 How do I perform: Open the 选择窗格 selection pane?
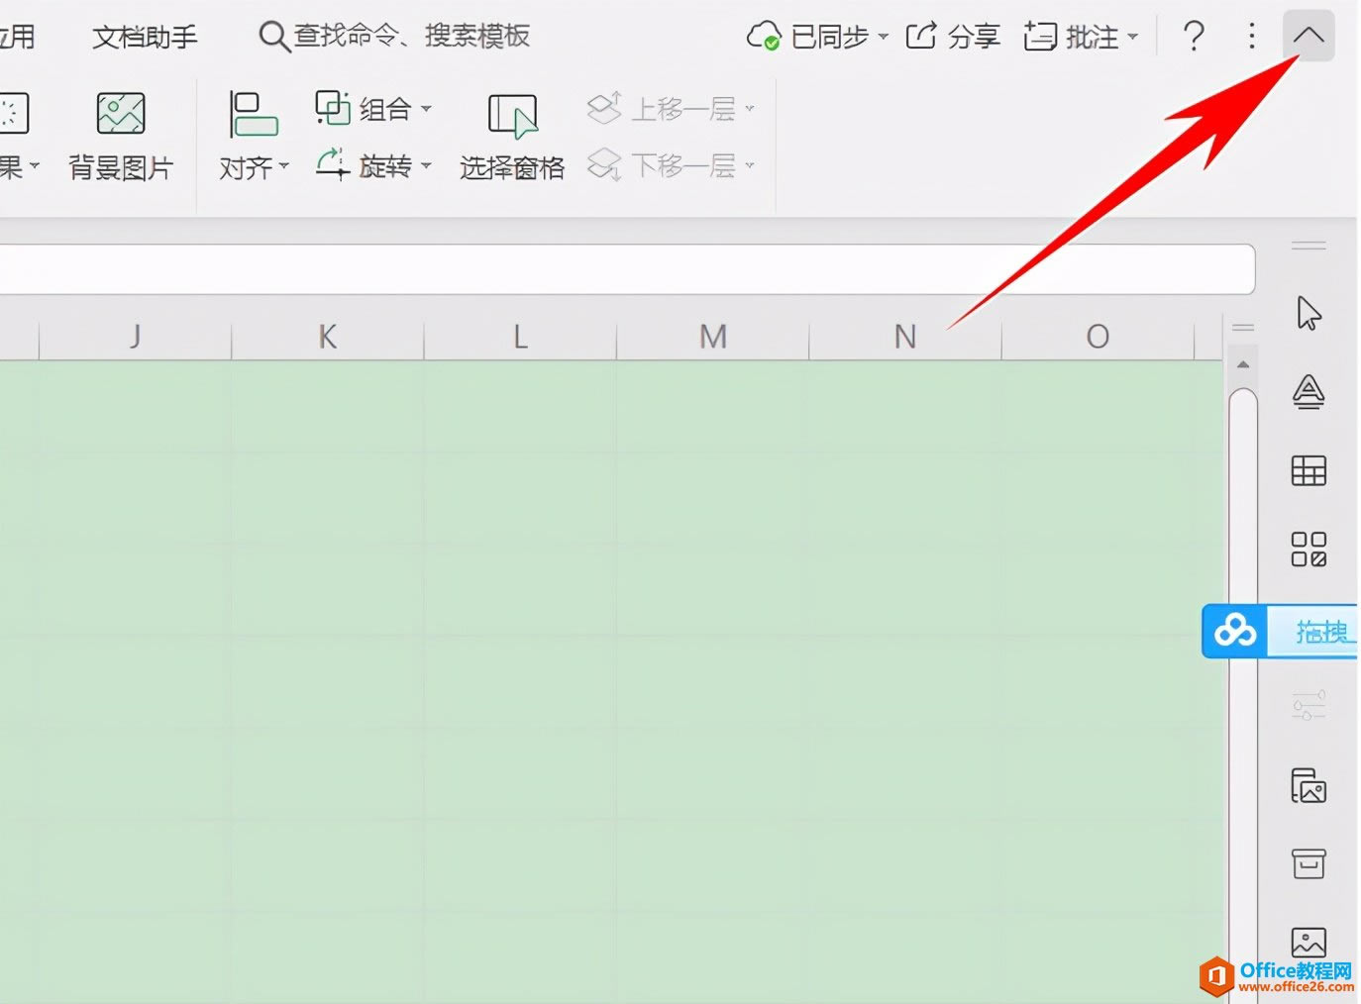pos(512,137)
